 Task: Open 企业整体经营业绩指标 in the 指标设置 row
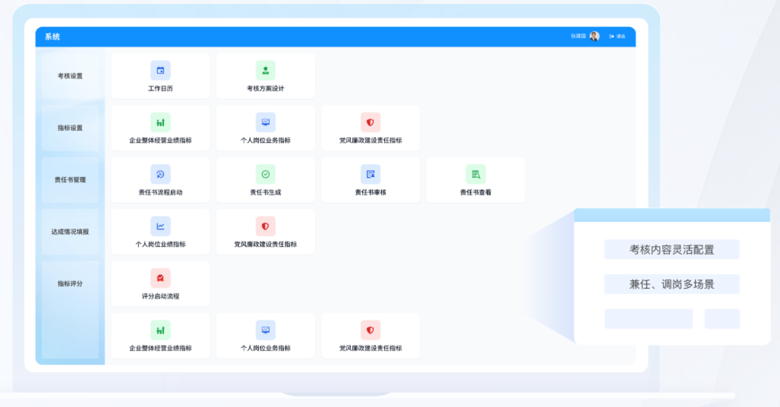tap(160, 123)
